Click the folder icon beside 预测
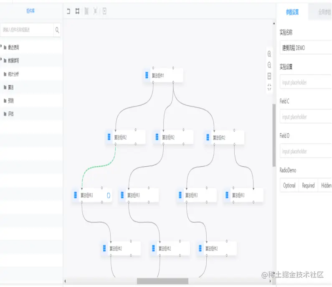Viewport: 332px width, 287px height. tap(5, 101)
